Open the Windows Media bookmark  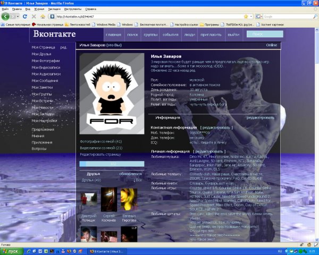104,24
